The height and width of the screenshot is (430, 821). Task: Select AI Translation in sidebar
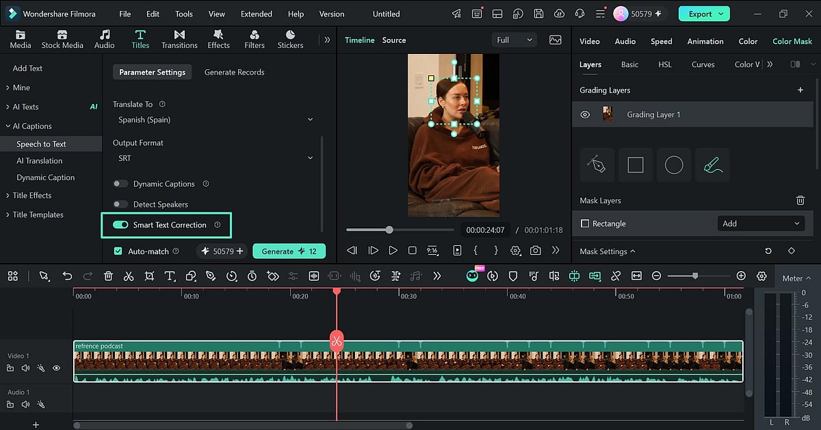[x=40, y=161]
